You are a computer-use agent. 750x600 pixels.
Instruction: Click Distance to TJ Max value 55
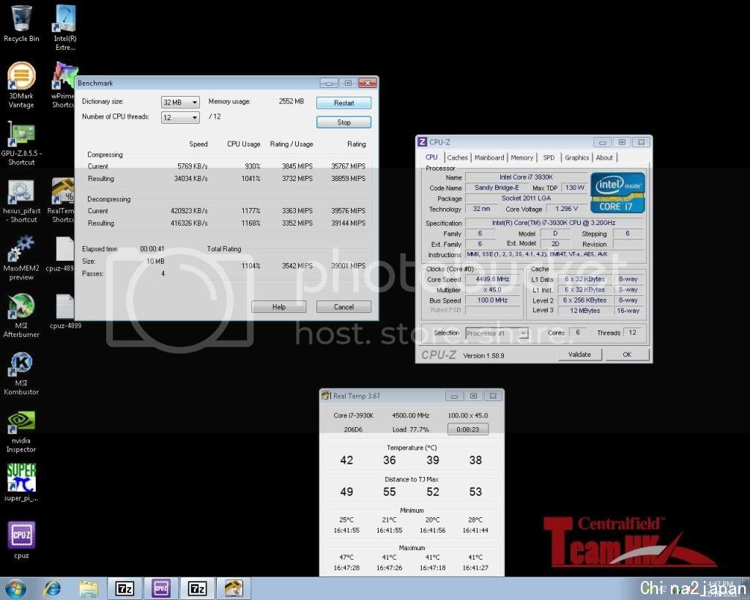(390, 492)
